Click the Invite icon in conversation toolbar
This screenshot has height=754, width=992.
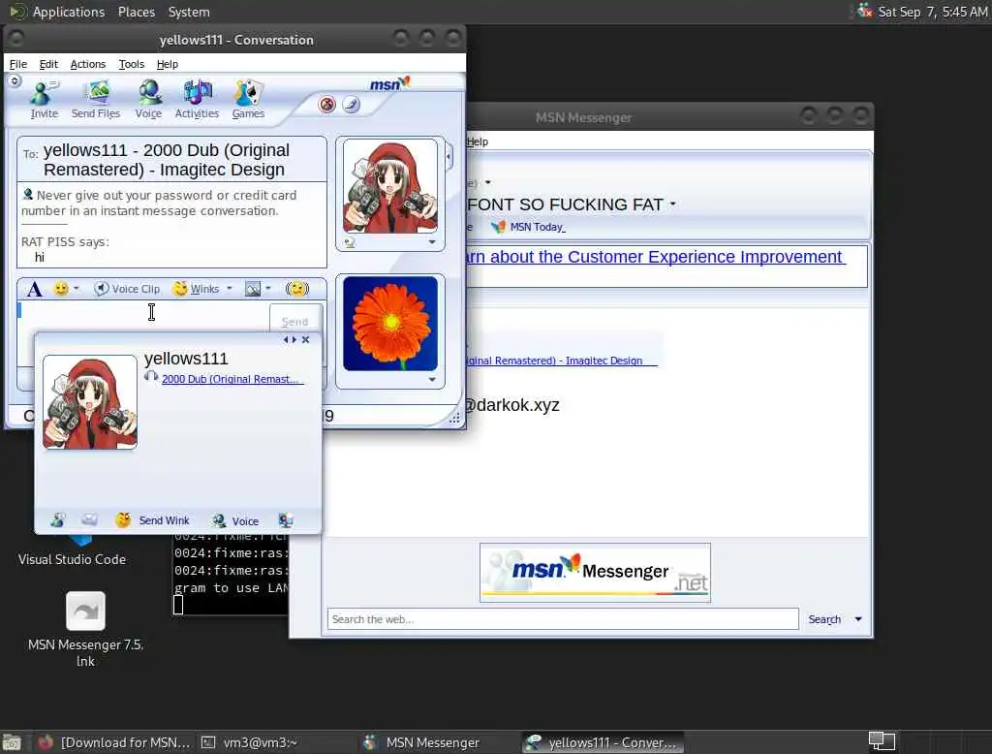pyautogui.click(x=44, y=100)
